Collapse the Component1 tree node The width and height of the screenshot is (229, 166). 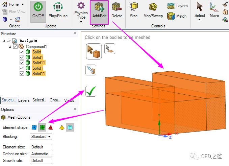10,47
